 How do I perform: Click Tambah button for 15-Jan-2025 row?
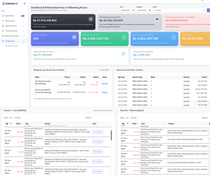[98, 132]
